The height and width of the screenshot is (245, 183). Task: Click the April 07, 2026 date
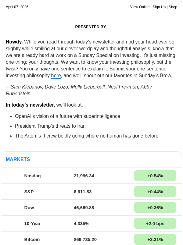click(17, 7)
